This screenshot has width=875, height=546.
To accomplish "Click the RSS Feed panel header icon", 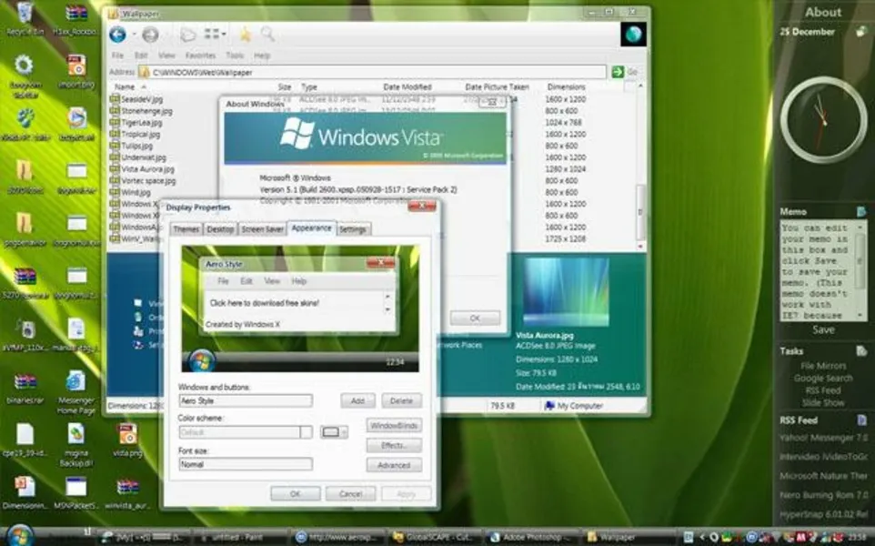I will 861,420.
